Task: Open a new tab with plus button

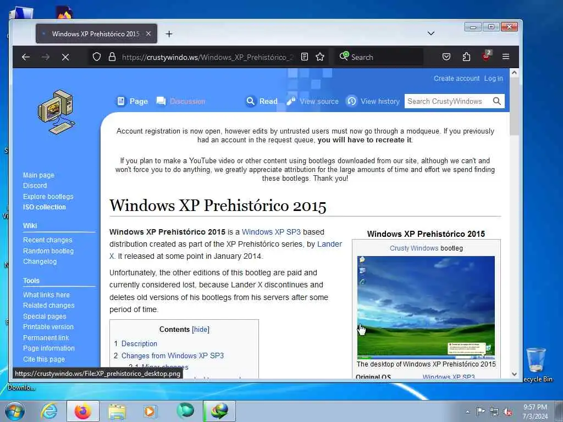Action: coord(169,34)
